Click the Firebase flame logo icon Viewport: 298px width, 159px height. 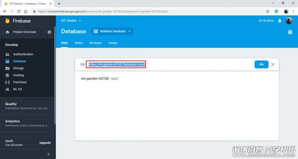tap(7, 20)
